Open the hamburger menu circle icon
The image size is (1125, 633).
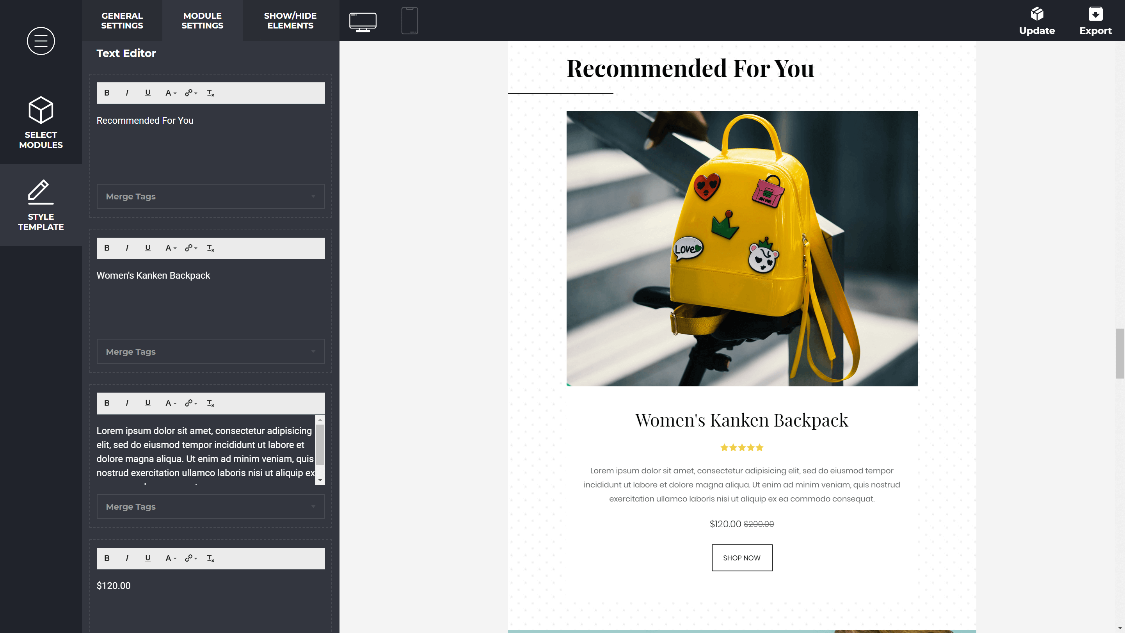click(41, 41)
